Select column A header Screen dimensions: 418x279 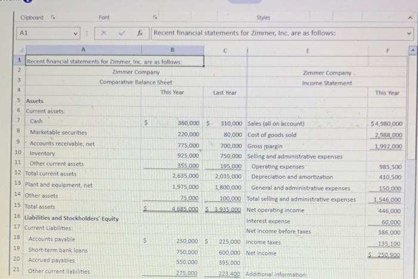[84, 50]
